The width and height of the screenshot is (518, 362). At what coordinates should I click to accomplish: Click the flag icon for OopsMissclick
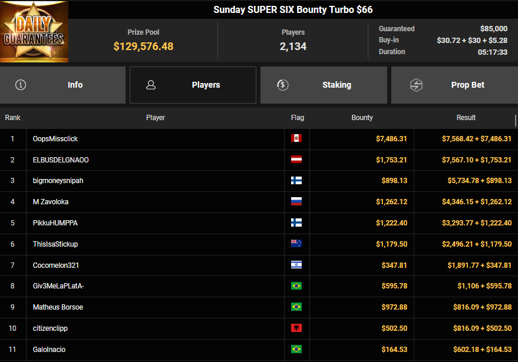pyautogui.click(x=296, y=139)
